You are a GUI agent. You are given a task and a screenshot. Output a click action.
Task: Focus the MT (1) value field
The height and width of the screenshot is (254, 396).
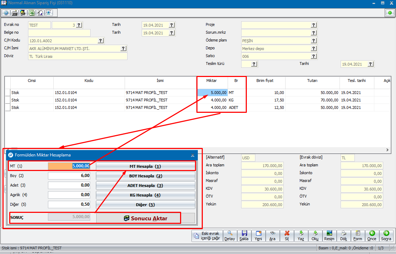(69, 166)
